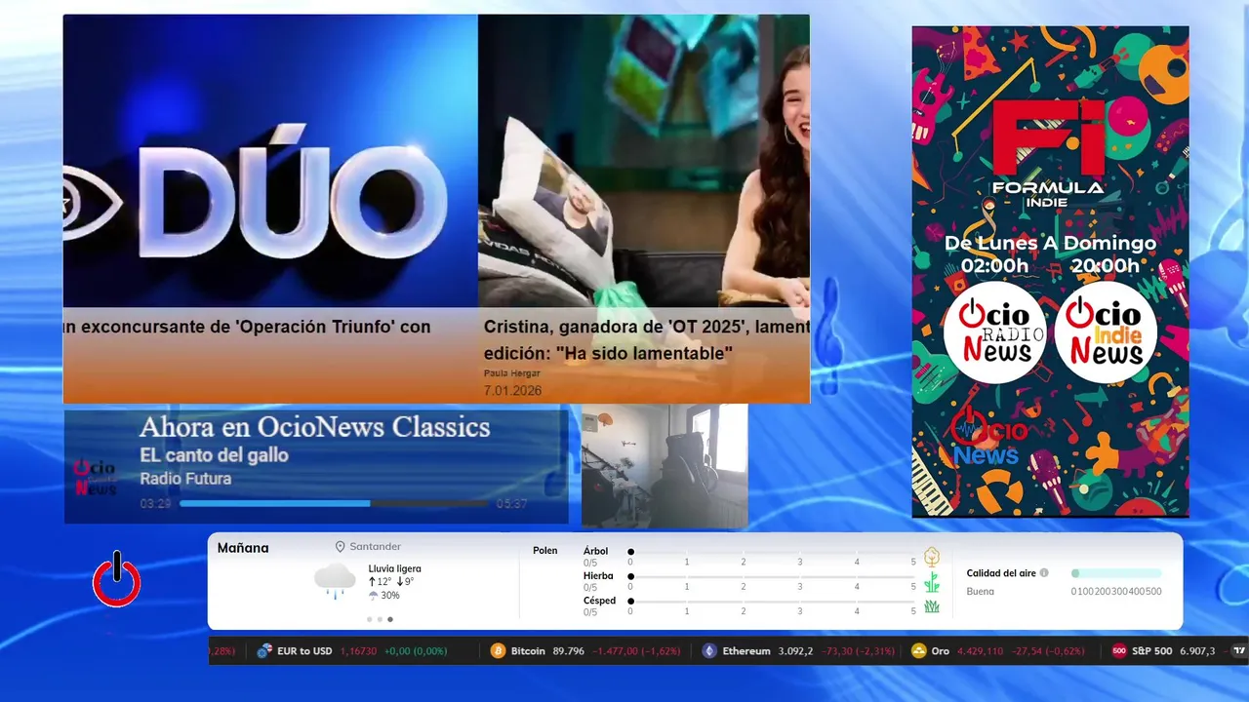Image resolution: width=1249 pixels, height=702 pixels.
Task: Click the elapsed time 03:29
Action: pos(155,504)
